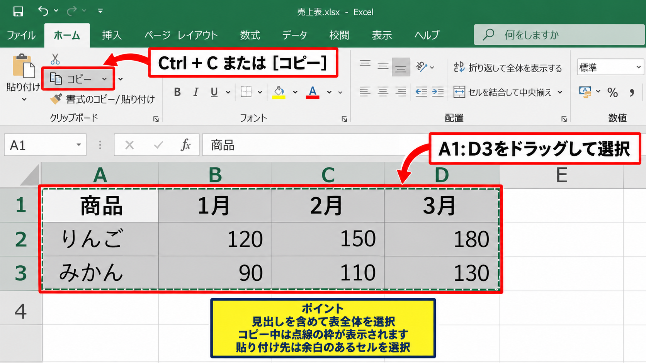
Task: Open the clipboard group dialog launcher
Action: [156, 119]
